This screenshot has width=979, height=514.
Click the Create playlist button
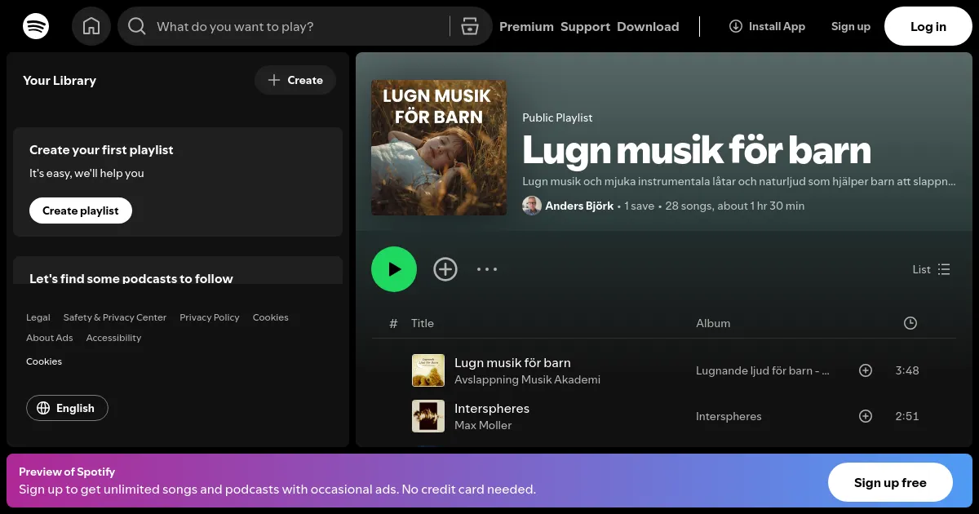81,210
